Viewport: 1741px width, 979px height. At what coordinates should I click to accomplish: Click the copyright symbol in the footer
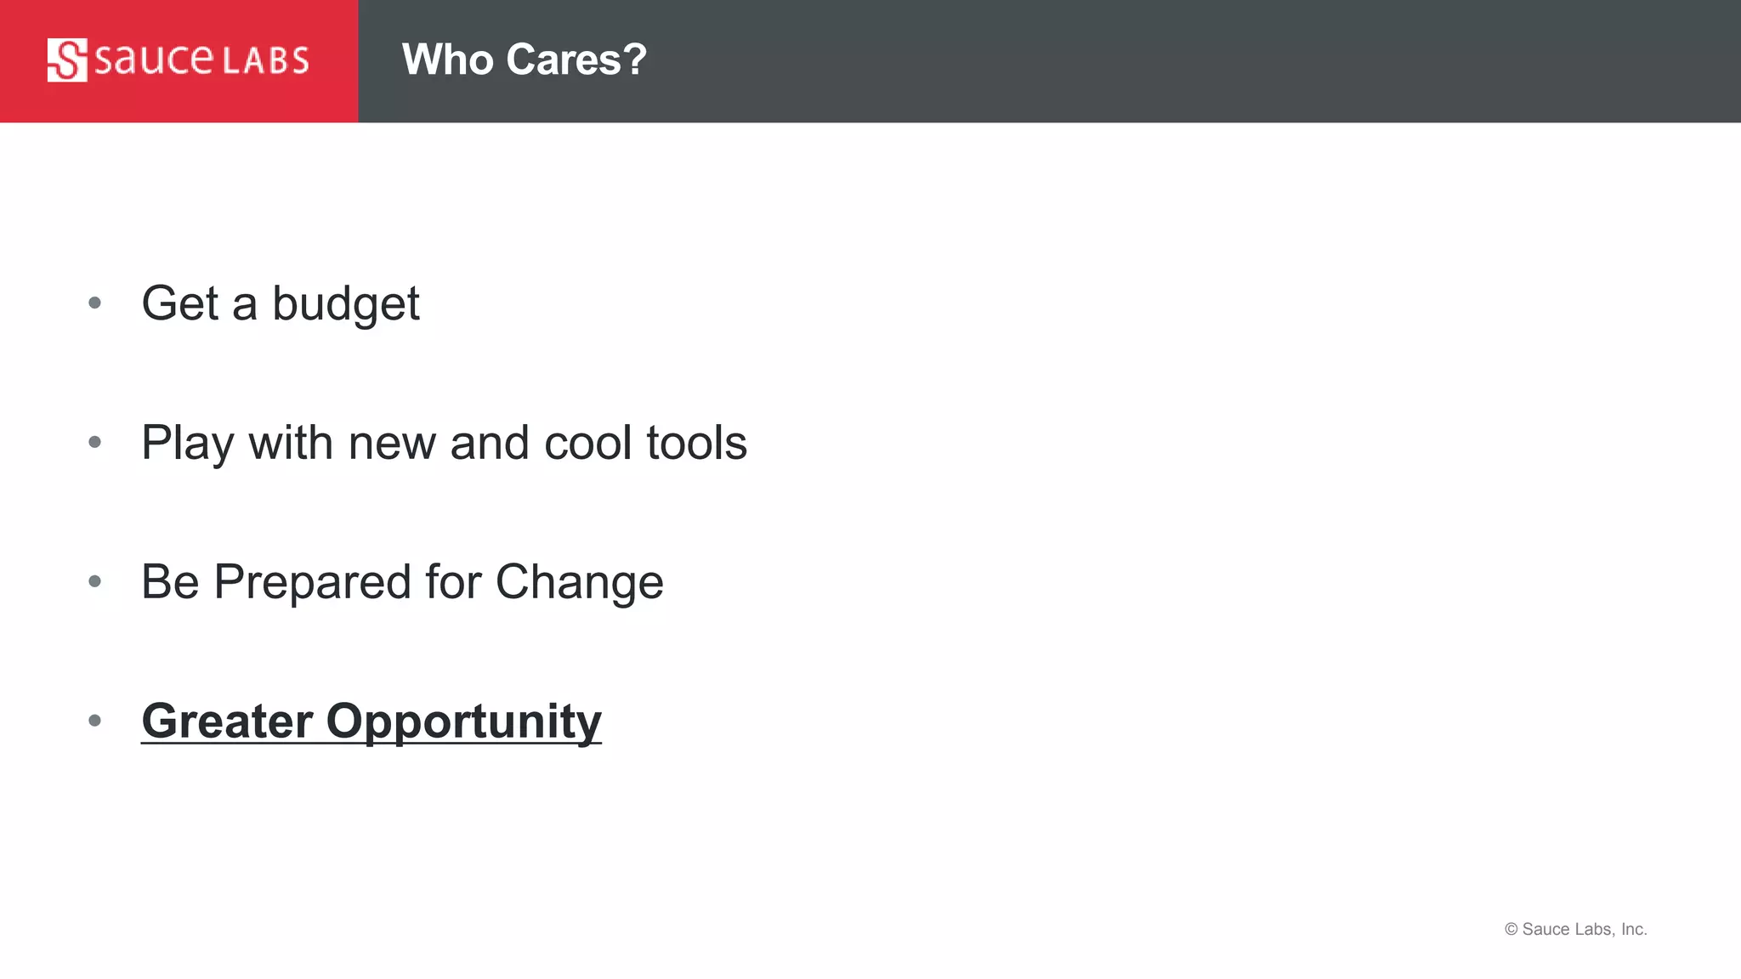click(x=1511, y=929)
